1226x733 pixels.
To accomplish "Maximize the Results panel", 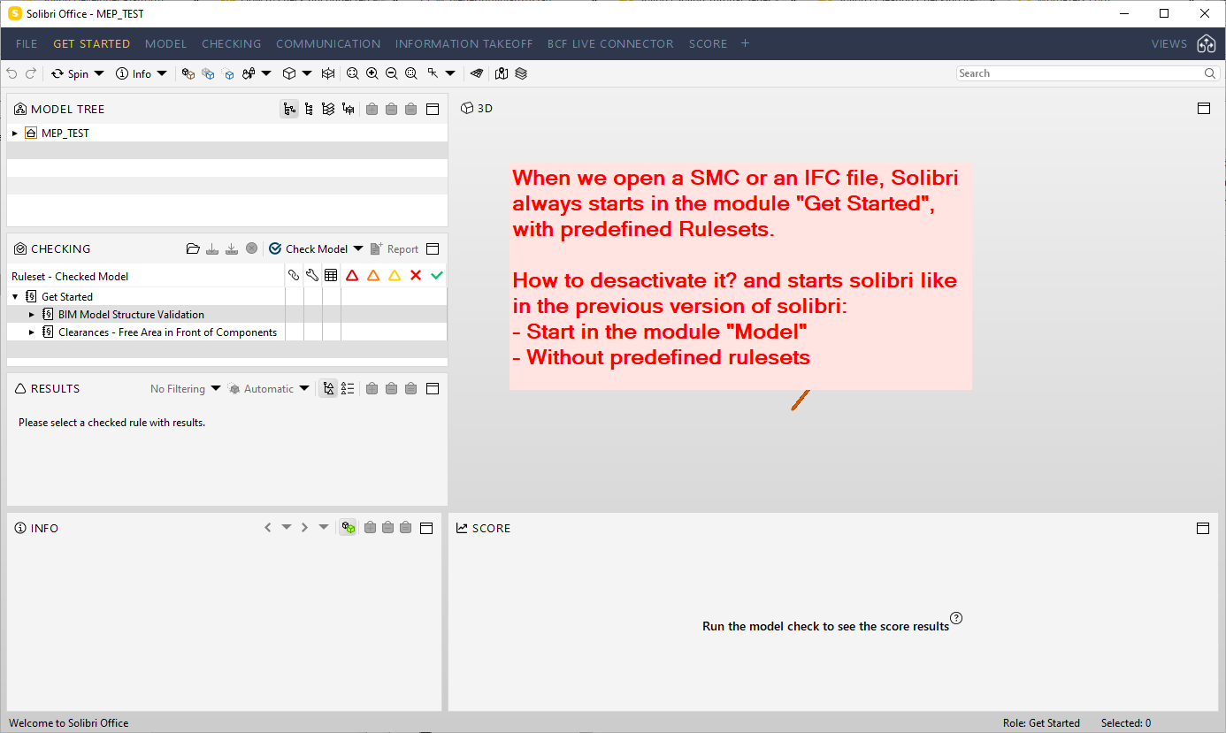I will (433, 389).
